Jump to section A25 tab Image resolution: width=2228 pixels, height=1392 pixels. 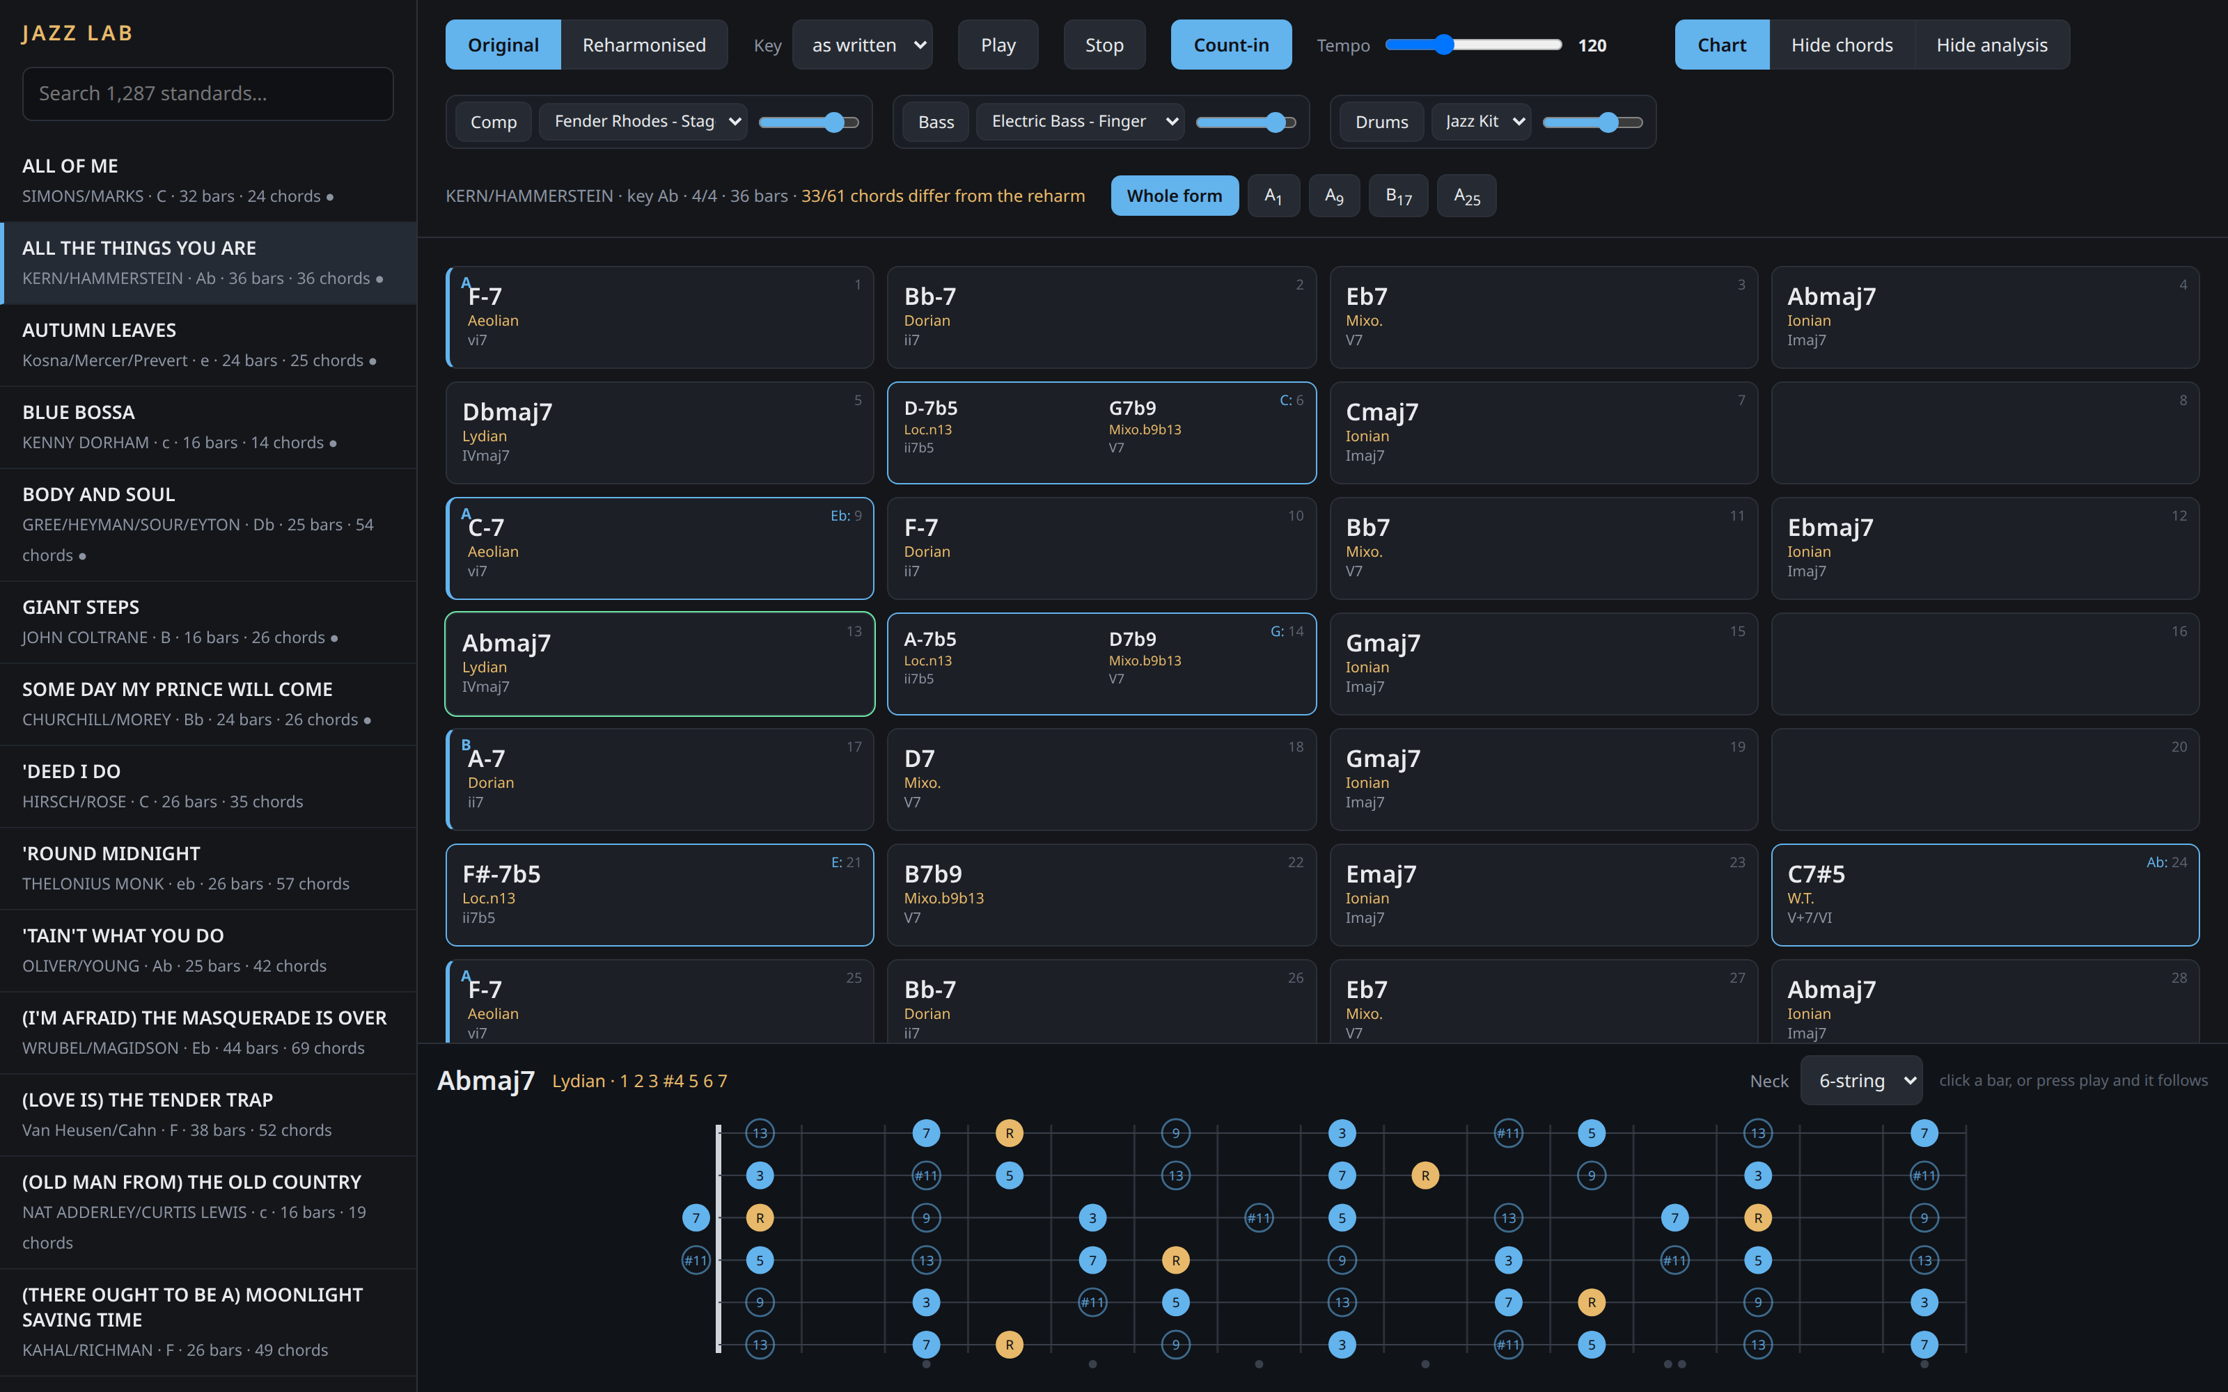(1466, 195)
